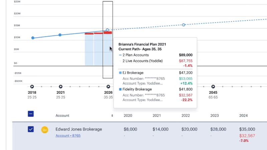Click the yellow Edward Jones account icon

pyautogui.click(x=45, y=130)
